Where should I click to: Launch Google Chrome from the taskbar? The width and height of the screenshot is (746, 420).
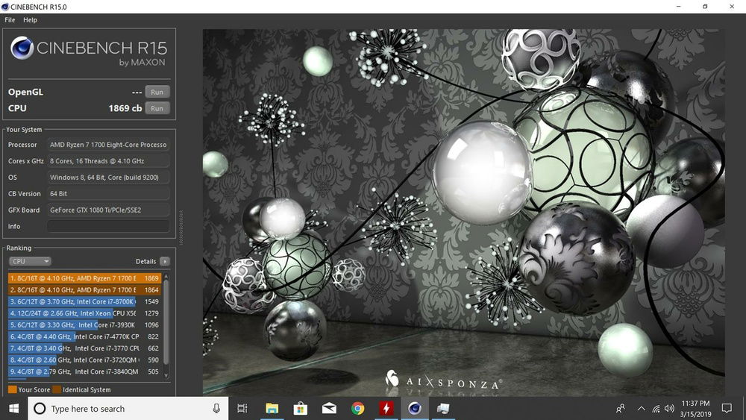tap(357, 409)
